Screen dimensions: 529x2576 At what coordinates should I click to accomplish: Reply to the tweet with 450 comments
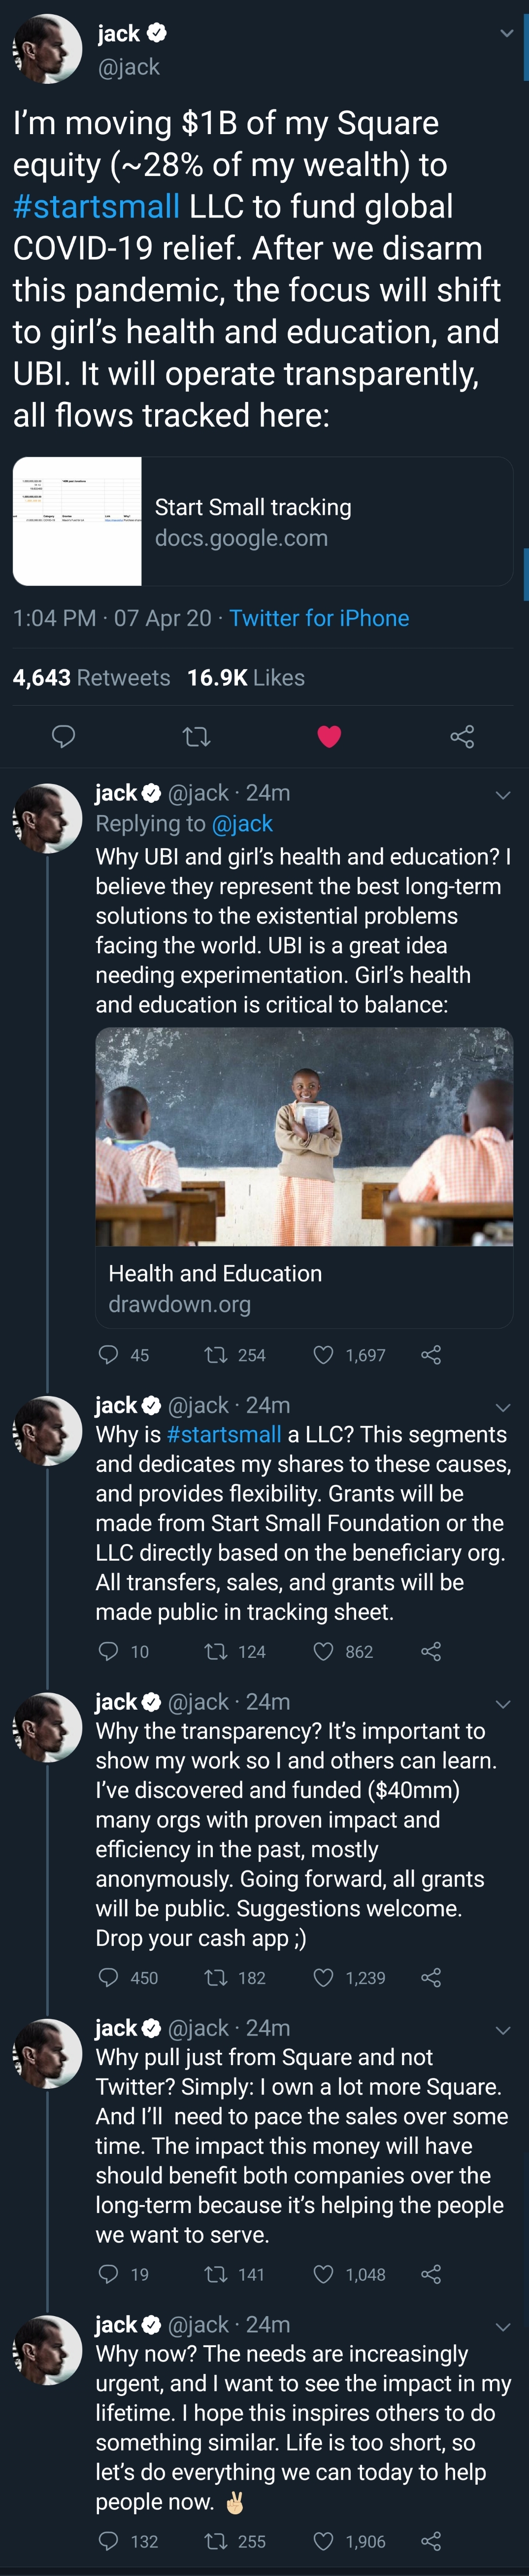108,1977
